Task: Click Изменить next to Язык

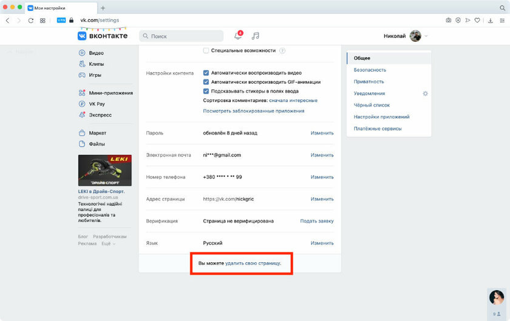Action: coord(322,243)
